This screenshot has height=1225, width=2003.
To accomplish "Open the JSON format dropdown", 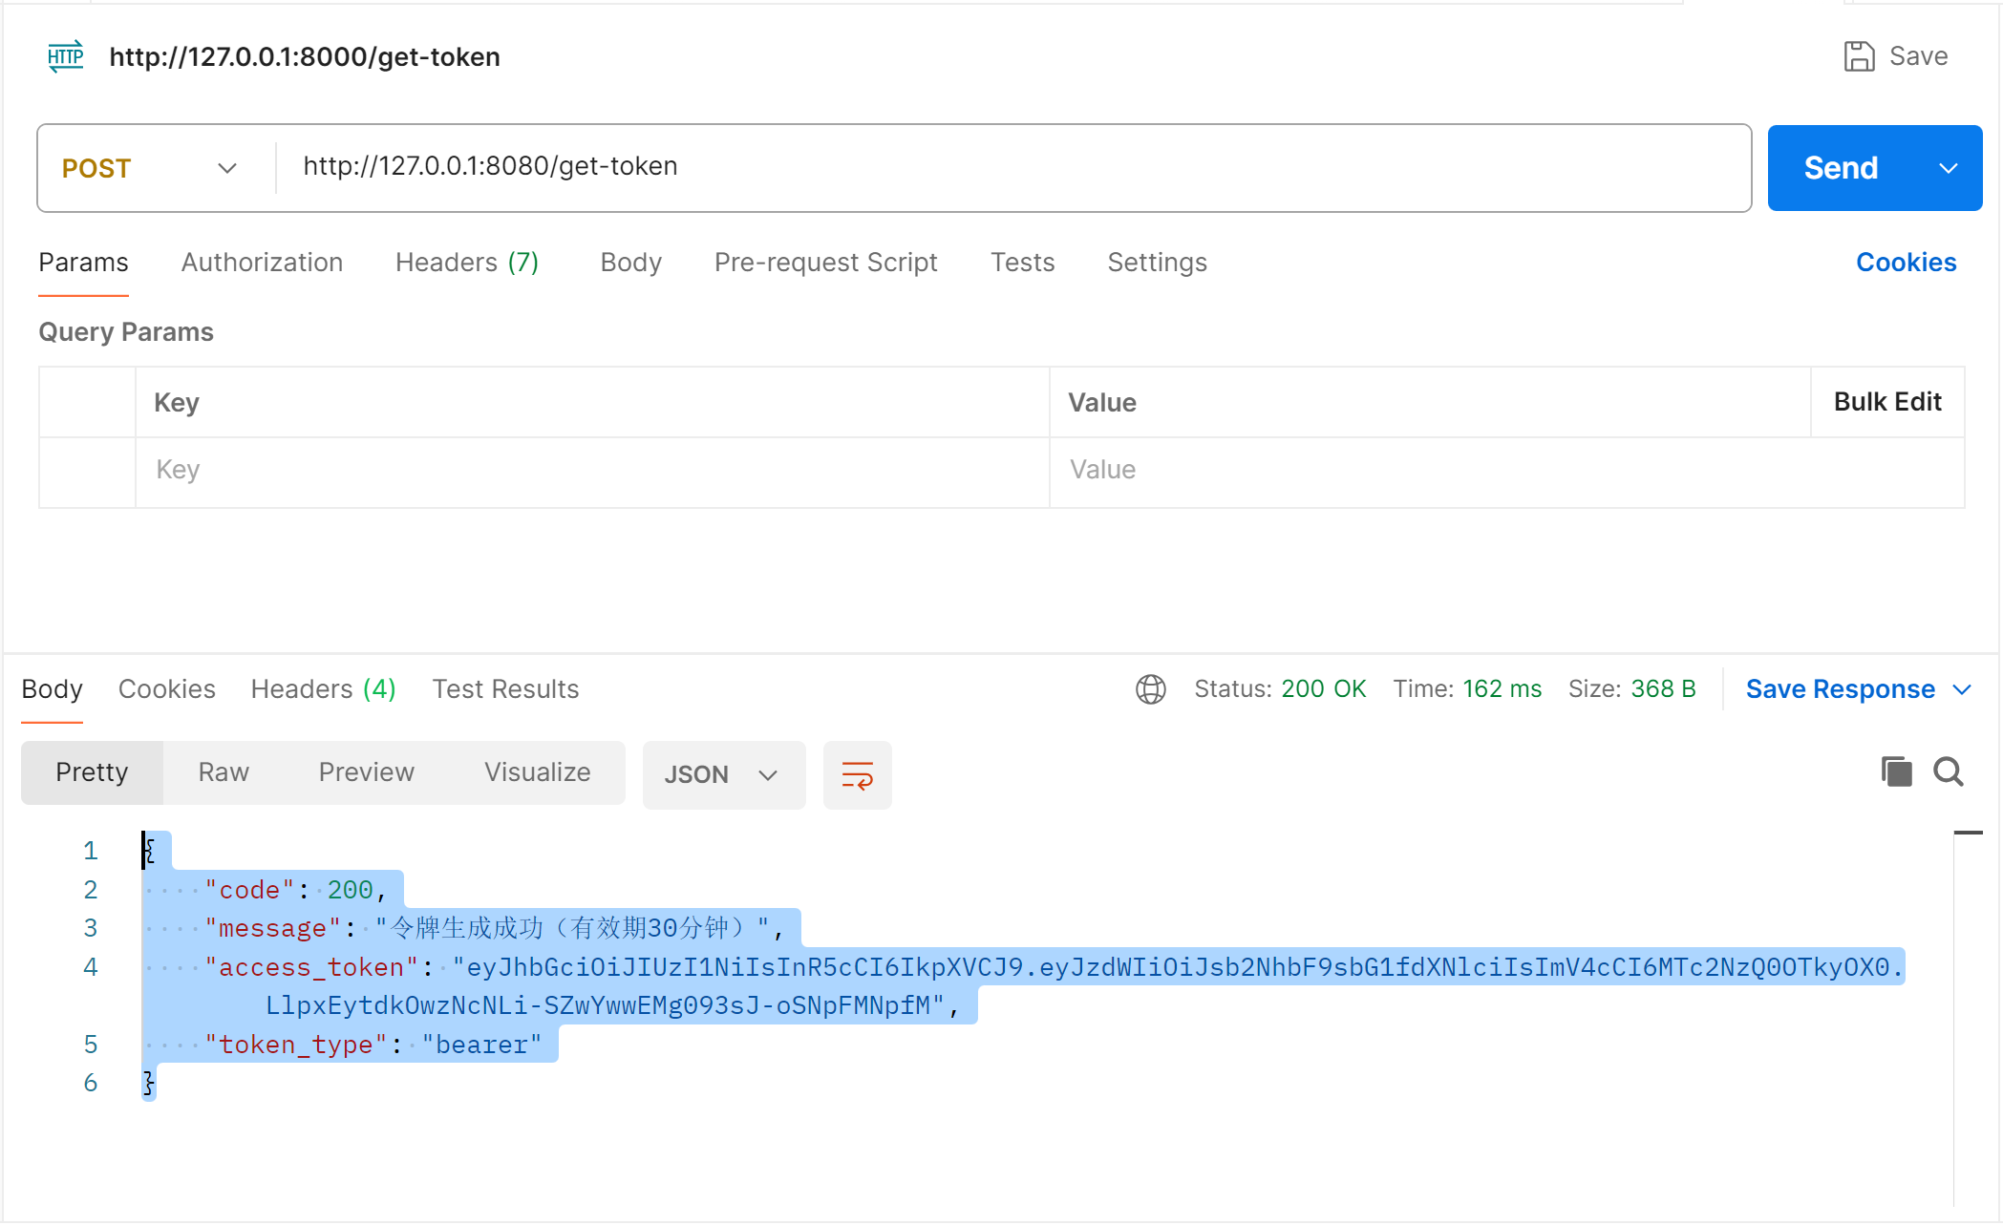I will click(x=722, y=774).
